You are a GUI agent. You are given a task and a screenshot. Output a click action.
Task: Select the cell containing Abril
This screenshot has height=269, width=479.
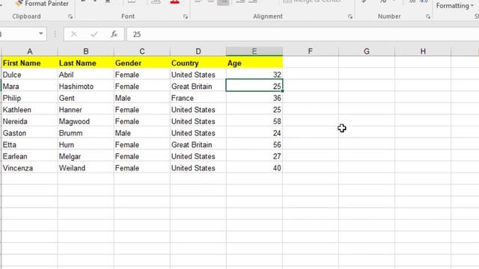click(x=86, y=75)
